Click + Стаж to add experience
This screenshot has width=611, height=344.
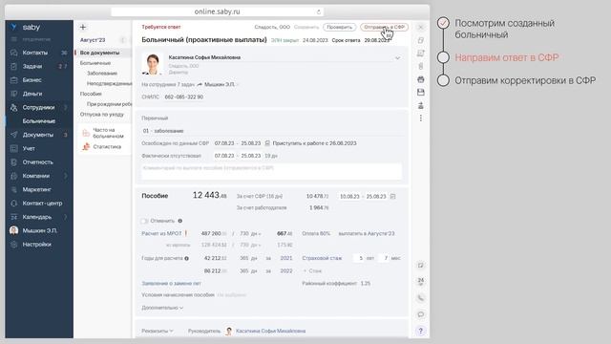(x=312, y=270)
